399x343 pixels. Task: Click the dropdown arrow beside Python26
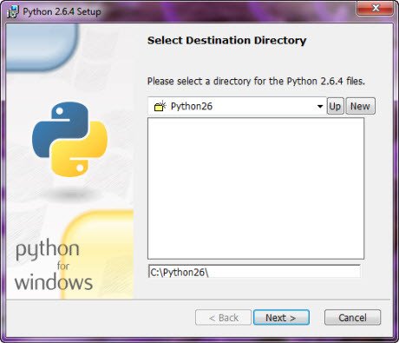click(x=320, y=107)
